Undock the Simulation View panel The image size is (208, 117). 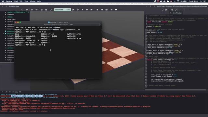pos(6,6)
